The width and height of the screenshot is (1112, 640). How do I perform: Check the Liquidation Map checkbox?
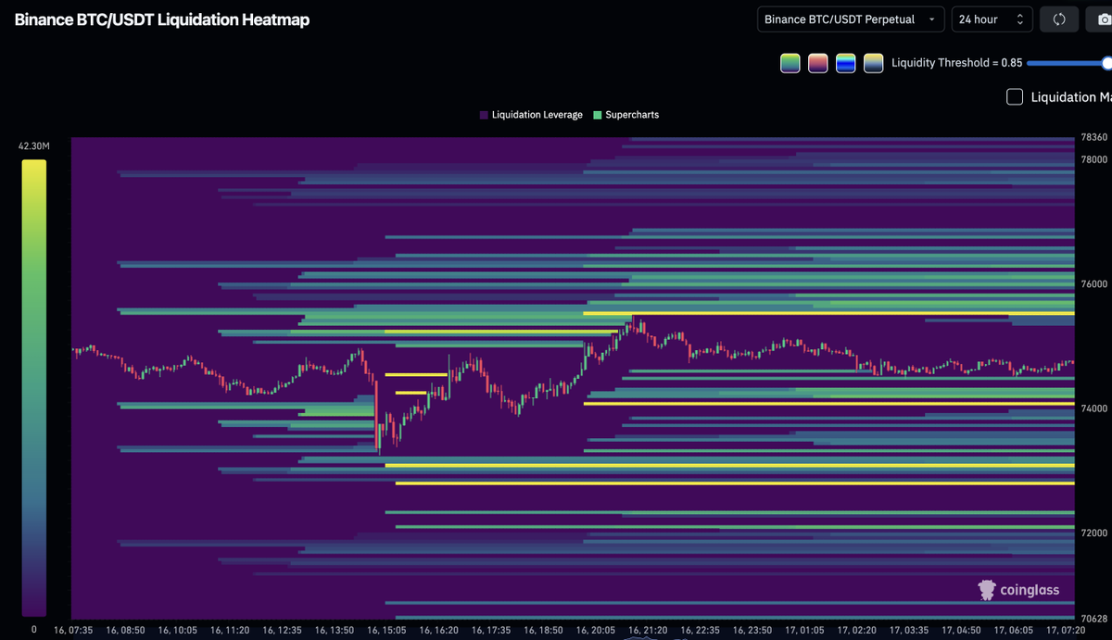pyautogui.click(x=1015, y=97)
